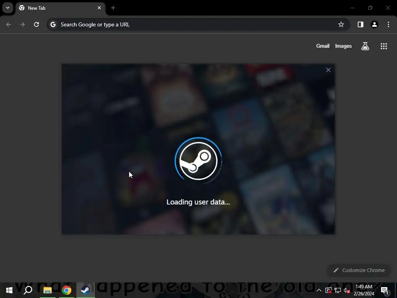This screenshot has height=298, width=397.
Task: Expand the hidden system tray icons
Action: pos(319,290)
